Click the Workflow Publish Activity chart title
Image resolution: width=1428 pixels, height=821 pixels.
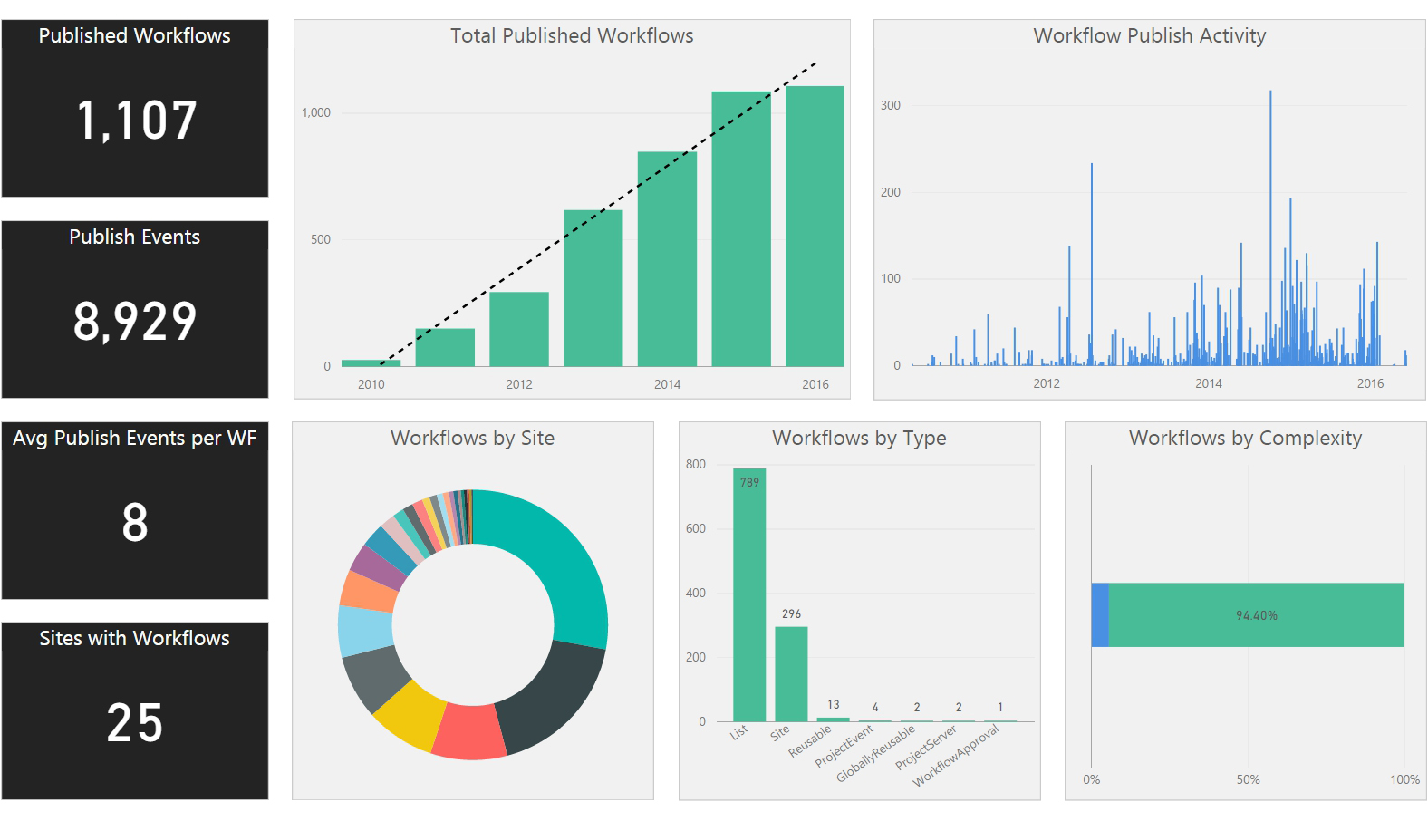[x=1150, y=35]
